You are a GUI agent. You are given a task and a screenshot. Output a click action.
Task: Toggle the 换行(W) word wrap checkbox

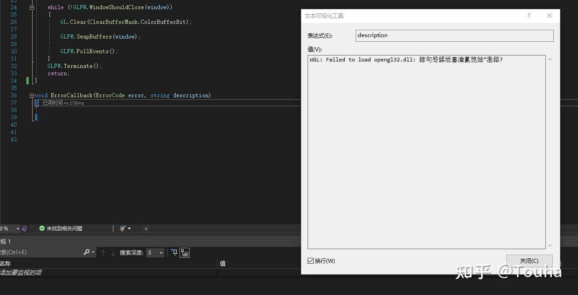pyautogui.click(x=311, y=261)
